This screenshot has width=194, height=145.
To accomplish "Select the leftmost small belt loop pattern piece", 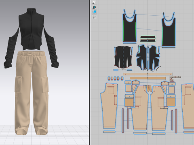I will pyautogui.click(x=109, y=79).
